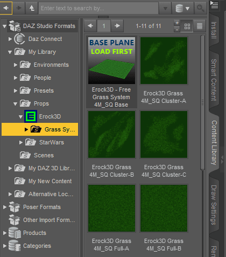Open the Install side tab
226x257 pixels.
(214, 30)
